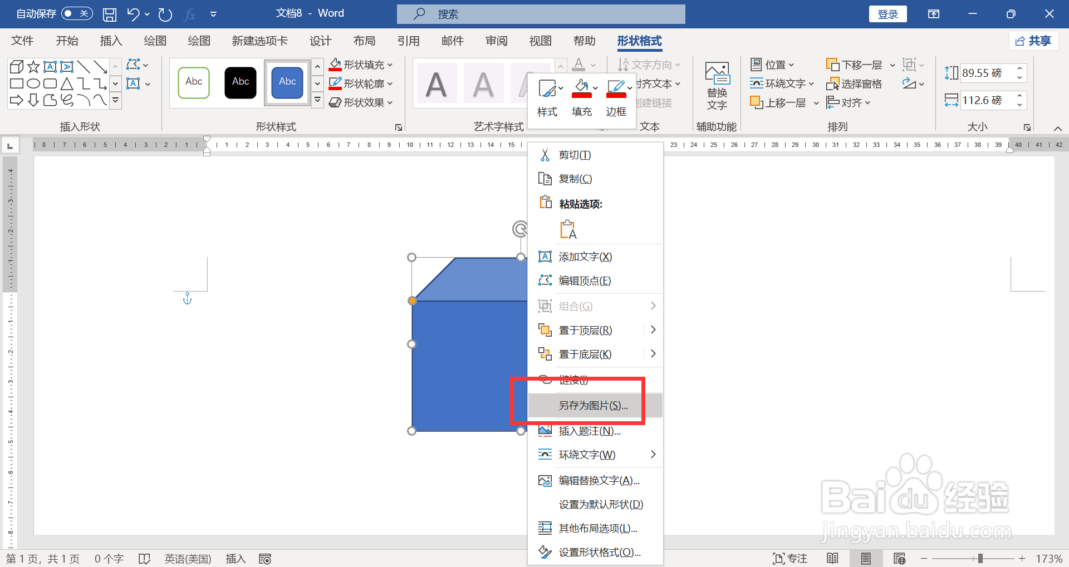
Task: Choose 添加文字(X) from context menu
Action: click(595, 257)
